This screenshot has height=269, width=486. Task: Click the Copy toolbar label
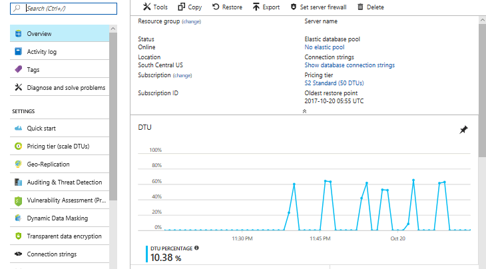click(194, 7)
